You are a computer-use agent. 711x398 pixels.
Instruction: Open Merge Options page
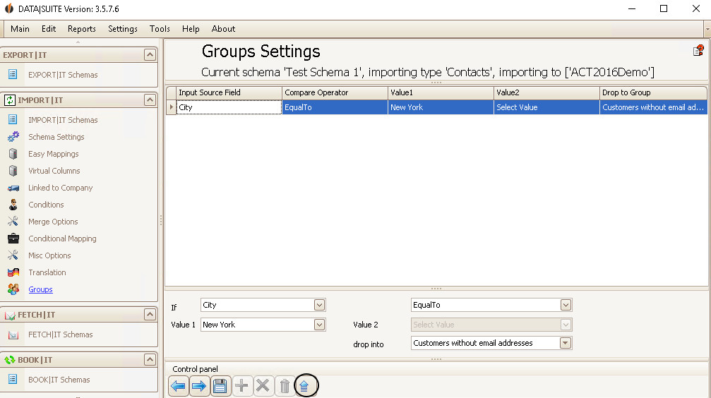(53, 221)
